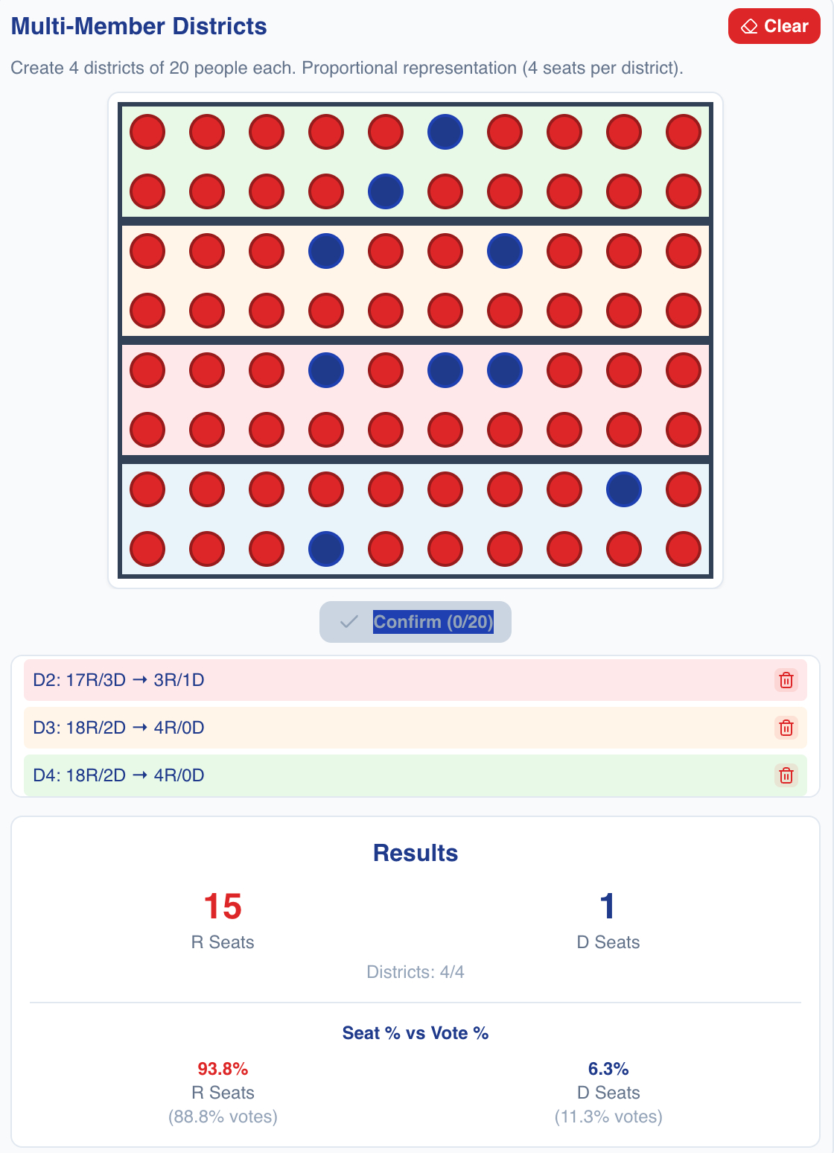834x1153 pixels.
Task: Select the last red voter in bottom row
Action: [684, 550]
